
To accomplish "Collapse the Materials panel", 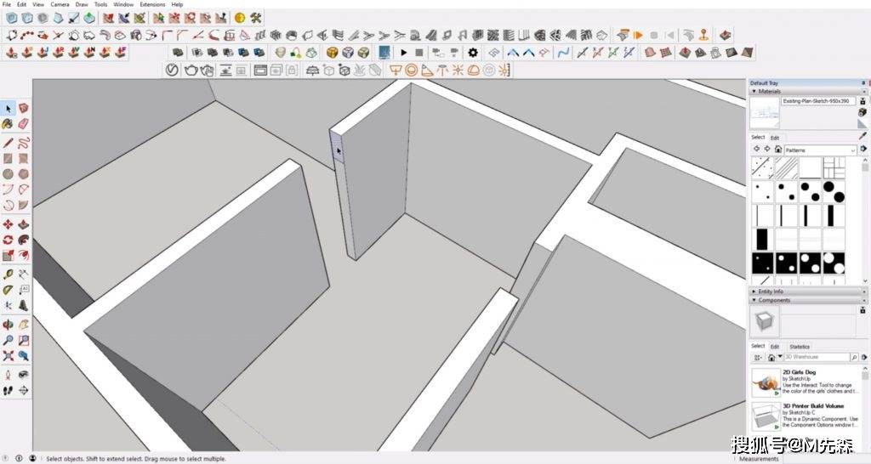I will [754, 91].
